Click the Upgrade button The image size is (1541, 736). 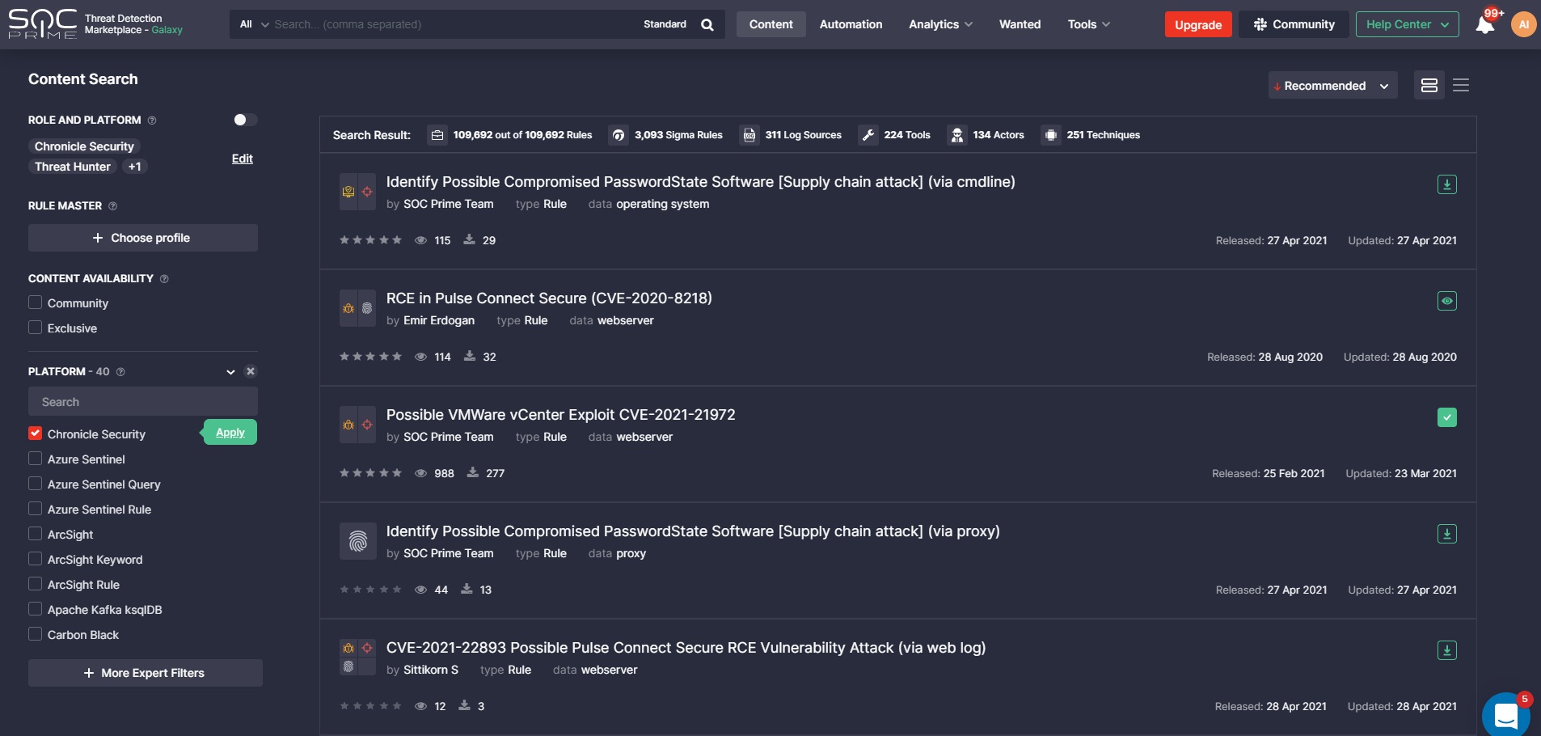1197,24
